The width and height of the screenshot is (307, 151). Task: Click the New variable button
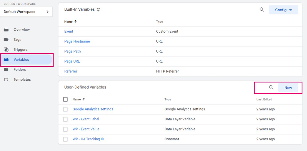coord(288,87)
